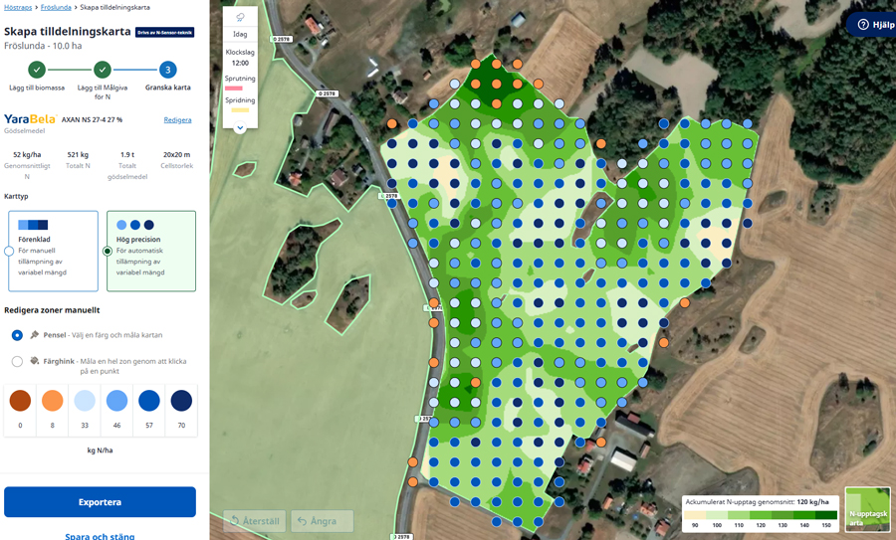Image resolution: width=896 pixels, height=540 pixels.
Task: Click the Exportera button
Action: [100, 502]
